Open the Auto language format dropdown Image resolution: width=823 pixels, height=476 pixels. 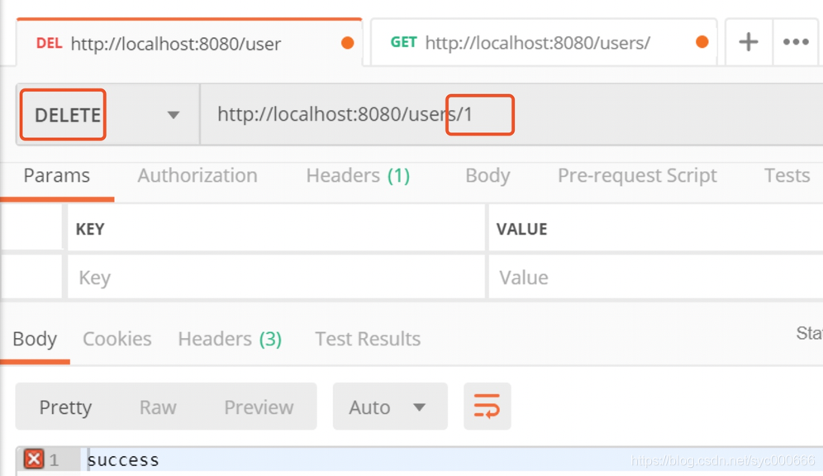tap(390, 407)
